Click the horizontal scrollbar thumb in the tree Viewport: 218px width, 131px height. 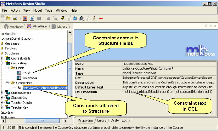[42, 121]
